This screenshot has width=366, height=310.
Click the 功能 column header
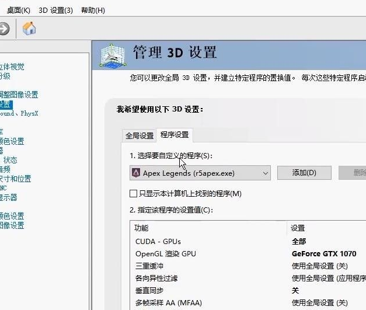pos(208,228)
